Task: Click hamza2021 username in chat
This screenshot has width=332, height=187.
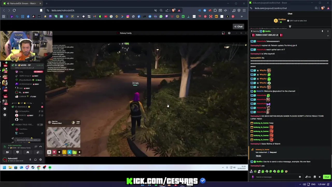Action: point(256,58)
